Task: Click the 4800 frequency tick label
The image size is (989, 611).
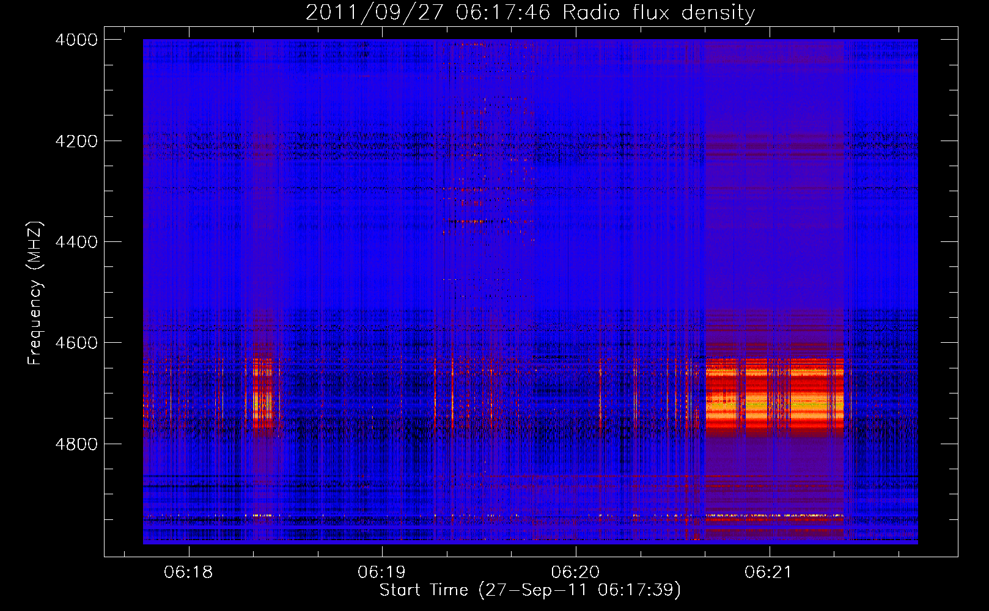Action: tap(76, 444)
